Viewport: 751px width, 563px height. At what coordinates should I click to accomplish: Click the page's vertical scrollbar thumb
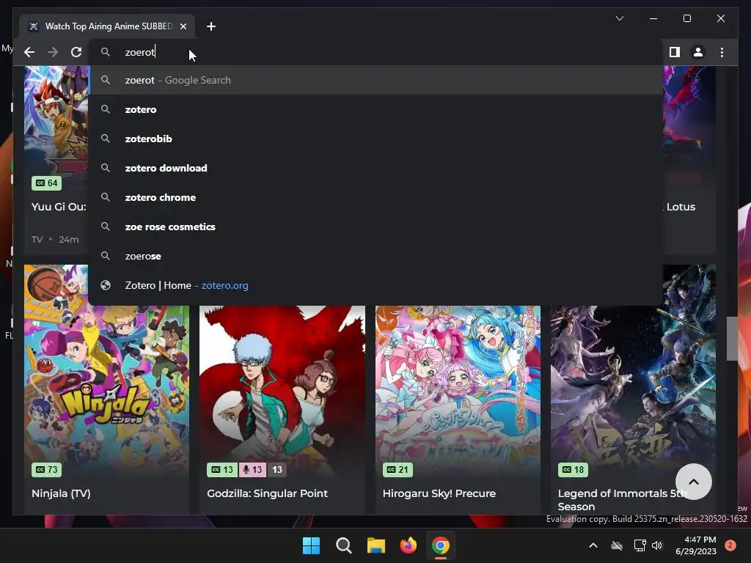[732, 338]
